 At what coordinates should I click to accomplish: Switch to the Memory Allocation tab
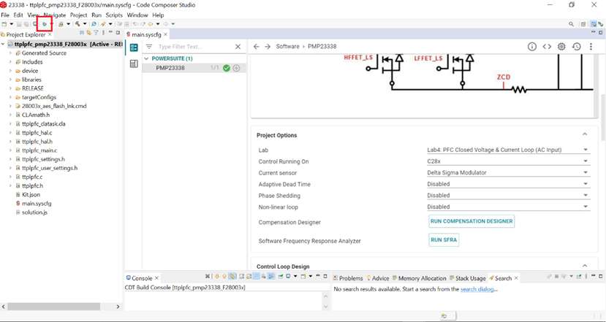coord(423,278)
